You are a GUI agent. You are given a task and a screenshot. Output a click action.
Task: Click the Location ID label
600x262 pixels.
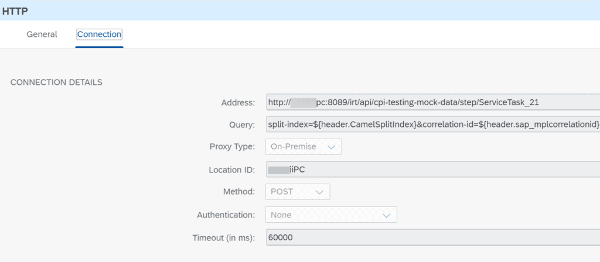tap(231, 170)
